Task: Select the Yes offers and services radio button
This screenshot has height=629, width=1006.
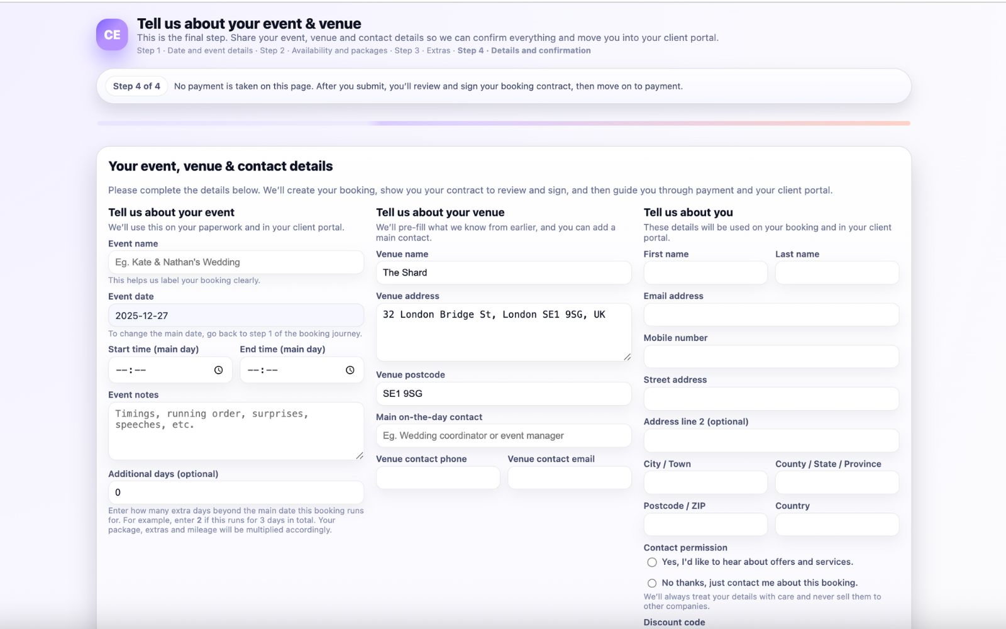Action: click(x=651, y=562)
